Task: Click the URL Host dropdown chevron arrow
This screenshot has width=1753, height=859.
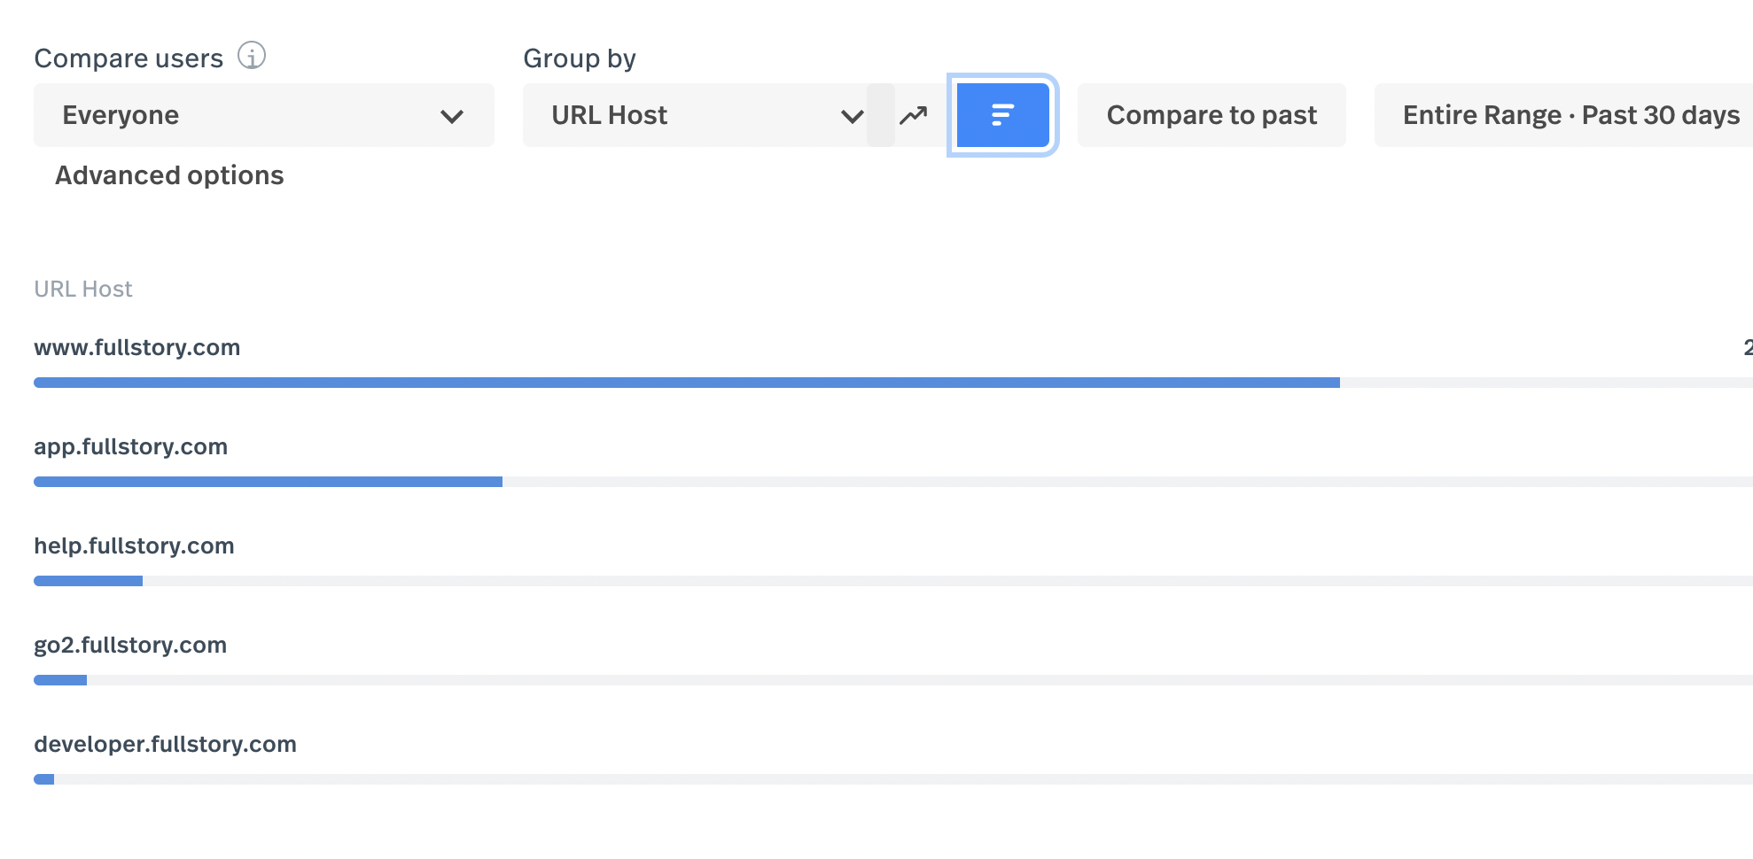Action: (852, 116)
